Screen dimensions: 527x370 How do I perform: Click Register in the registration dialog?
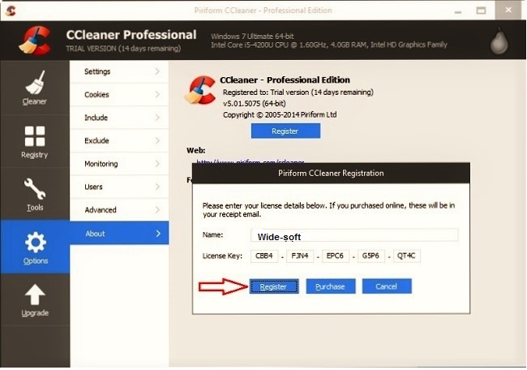[273, 286]
